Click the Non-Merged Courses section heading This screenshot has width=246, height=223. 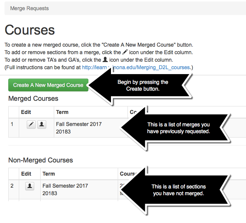pos(41,160)
